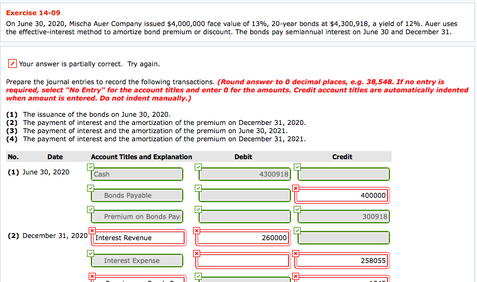Click instruction line (1) issuance of the bonds

coord(88,115)
